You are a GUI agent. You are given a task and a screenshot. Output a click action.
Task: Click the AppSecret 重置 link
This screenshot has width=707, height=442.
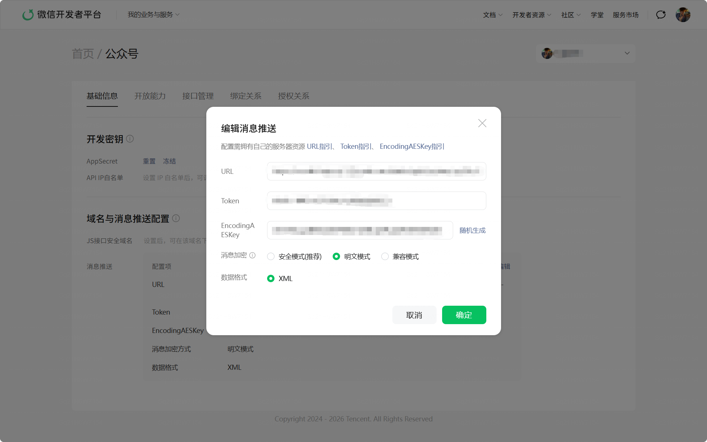149,161
